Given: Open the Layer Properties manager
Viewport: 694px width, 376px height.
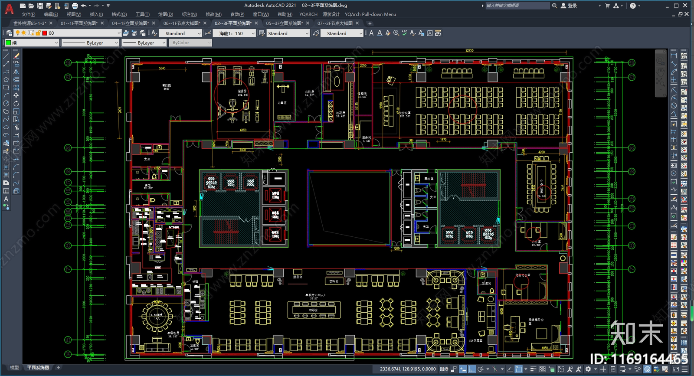Looking at the screenshot, I should [x=9, y=33].
